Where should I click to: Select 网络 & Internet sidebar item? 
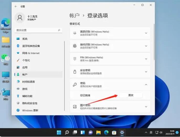click(31, 53)
